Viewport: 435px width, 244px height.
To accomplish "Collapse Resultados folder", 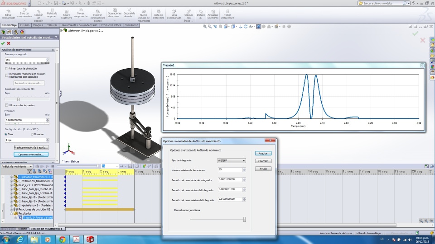I will point(12,214).
